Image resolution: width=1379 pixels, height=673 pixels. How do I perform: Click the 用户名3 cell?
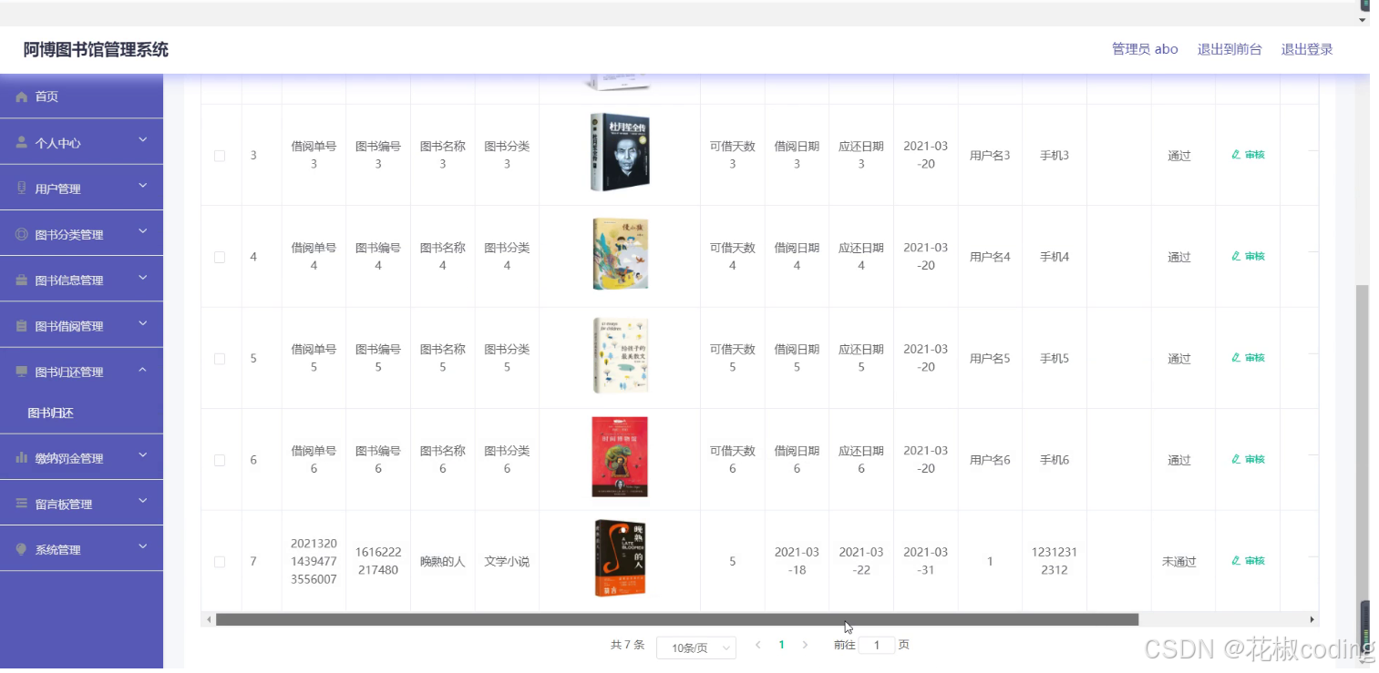(x=990, y=156)
